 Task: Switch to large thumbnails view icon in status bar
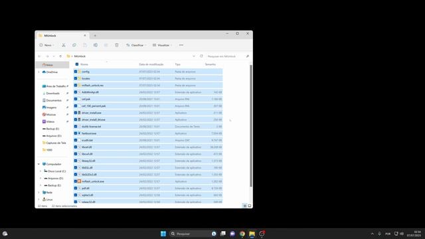pos(250,206)
